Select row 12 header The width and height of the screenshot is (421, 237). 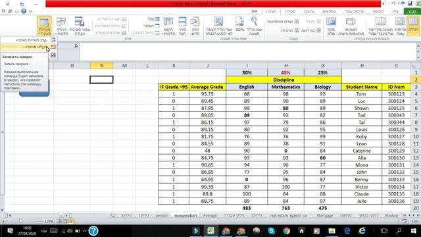416,151
